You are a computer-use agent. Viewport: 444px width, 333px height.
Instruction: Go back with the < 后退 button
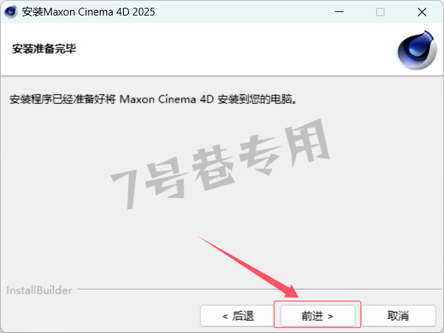coord(237,315)
